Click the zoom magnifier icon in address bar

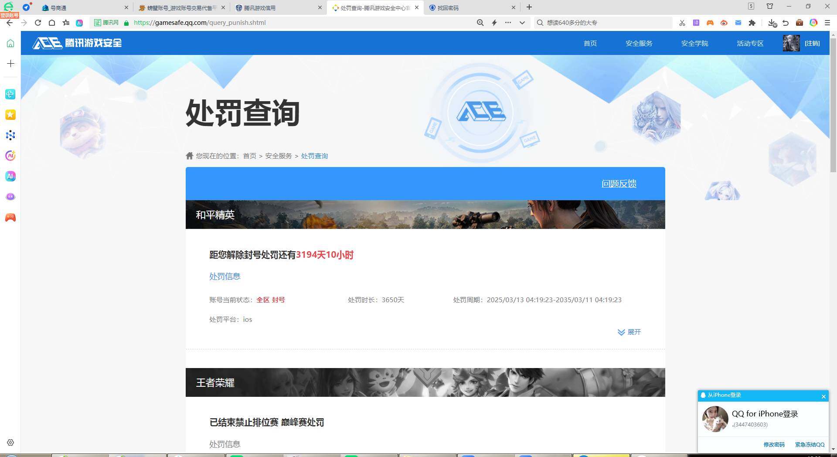point(480,23)
